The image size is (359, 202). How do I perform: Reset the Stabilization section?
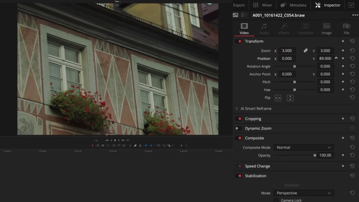click(352, 176)
